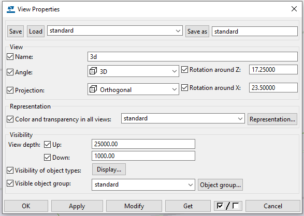Open the saved settings dropdown next to Load
Viewport: 304px width, 216px height.
pyautogui.click(x=115, y=31)
